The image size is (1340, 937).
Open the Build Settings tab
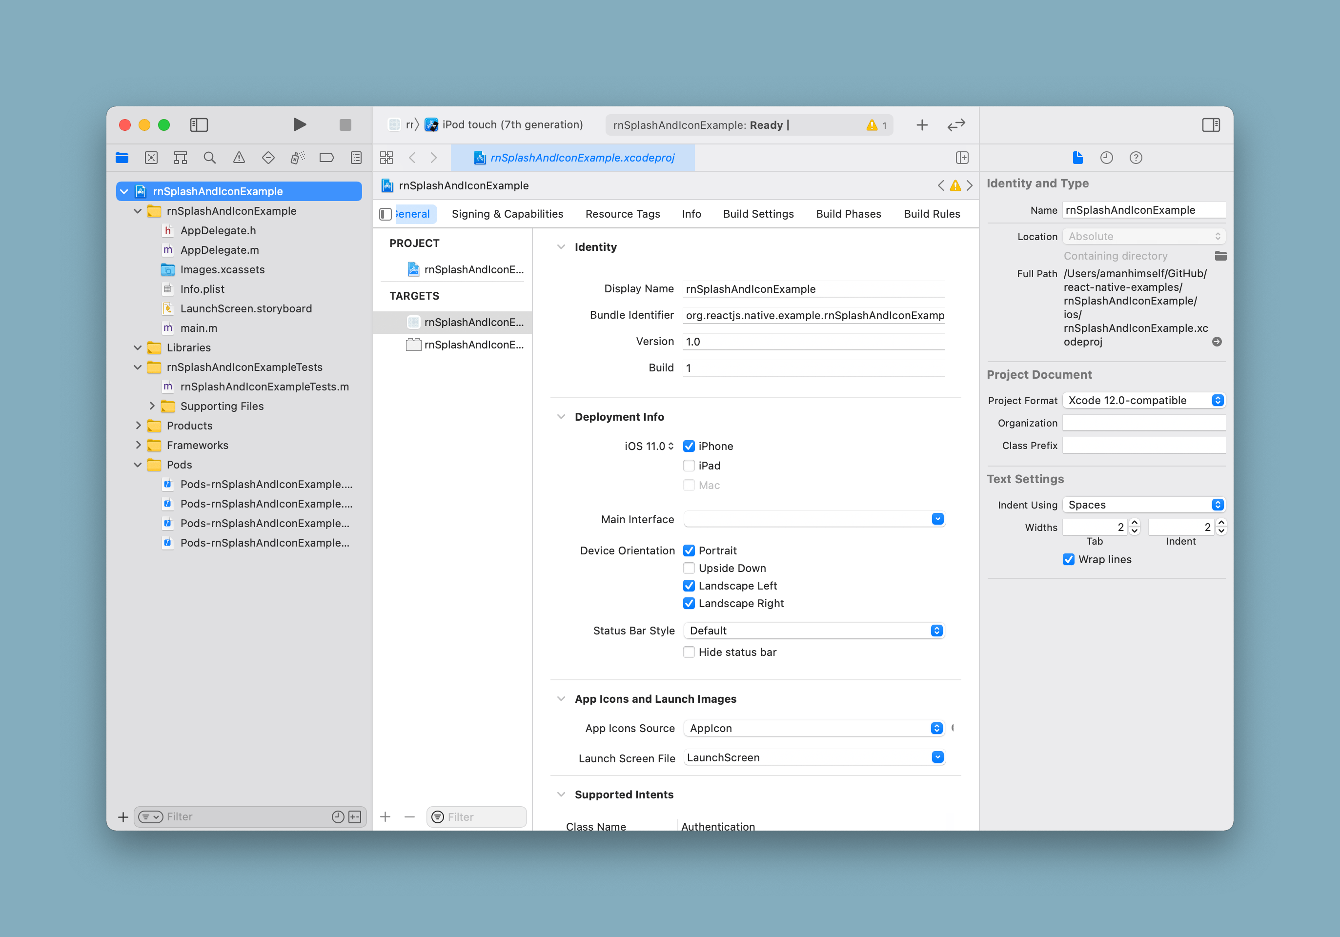point(758,214)
